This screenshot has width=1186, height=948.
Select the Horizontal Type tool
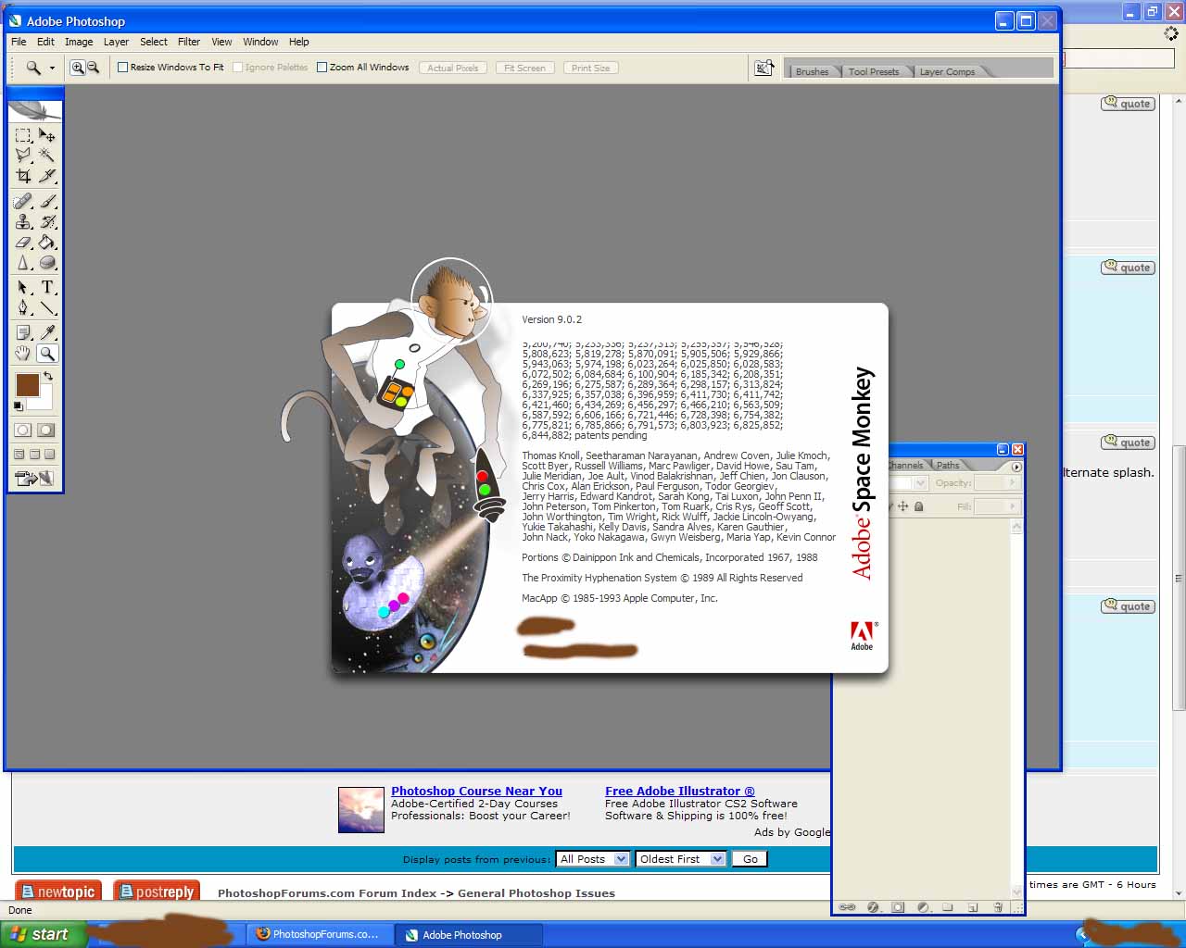(x=47, y=288)
